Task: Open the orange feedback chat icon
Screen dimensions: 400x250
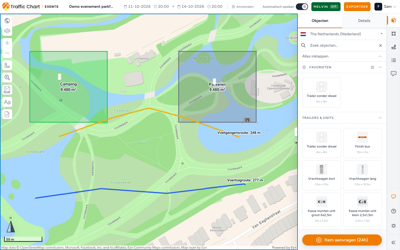Action: (394, 197)
